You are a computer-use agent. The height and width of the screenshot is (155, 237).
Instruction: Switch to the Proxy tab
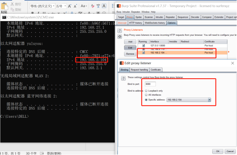coord(130,17)
